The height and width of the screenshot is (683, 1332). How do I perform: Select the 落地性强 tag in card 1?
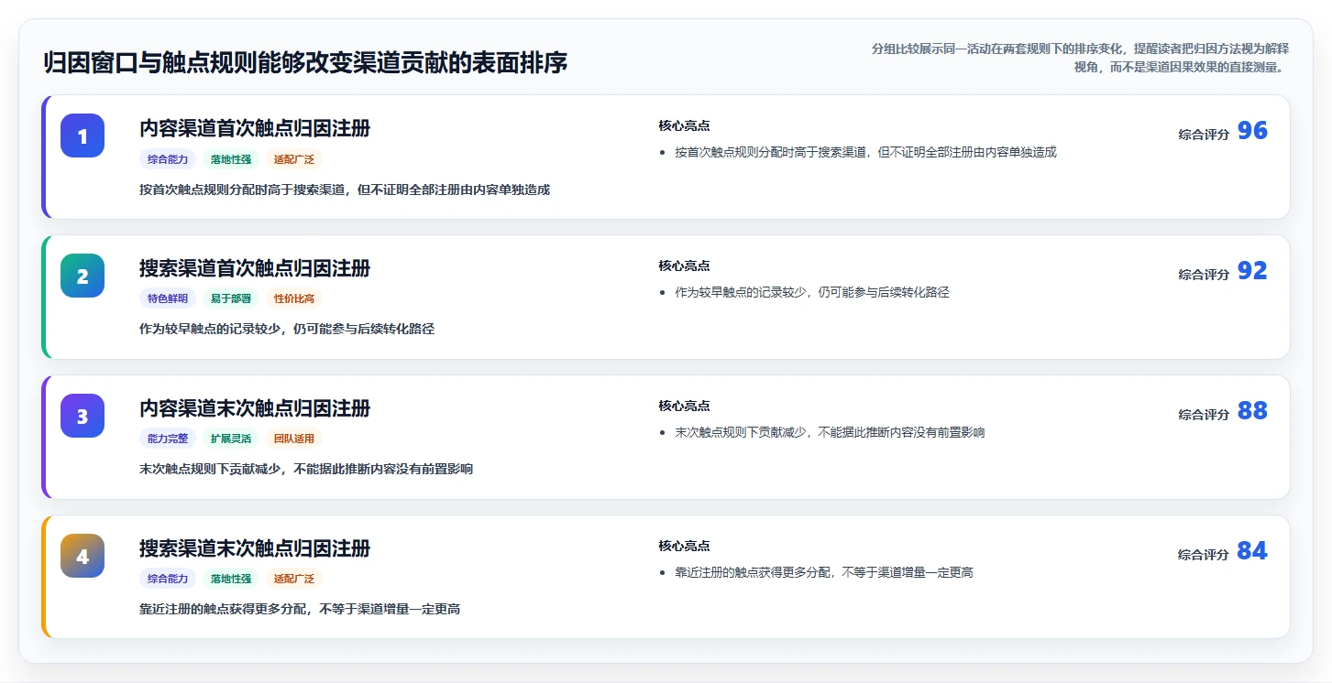point(231,159)
